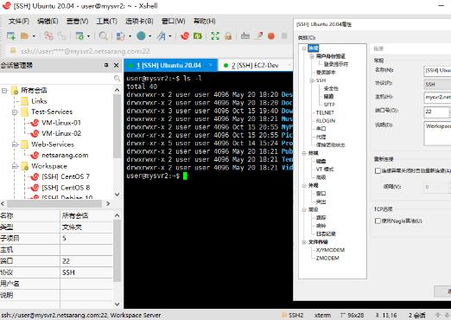Image resolution: width=451 pixels, height=320 pixels.
Task: Open the Open-folder icon dropdown arrow
Action: [34, 36]
